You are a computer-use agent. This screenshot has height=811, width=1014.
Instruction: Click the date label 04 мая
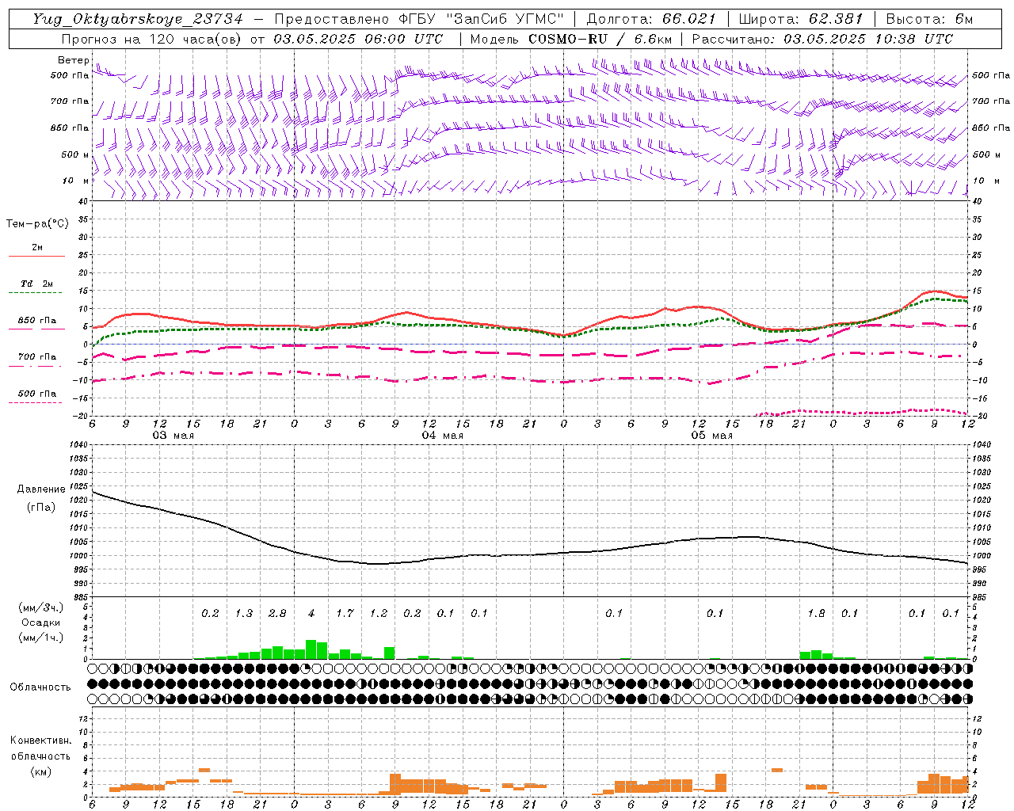point(443,436)
